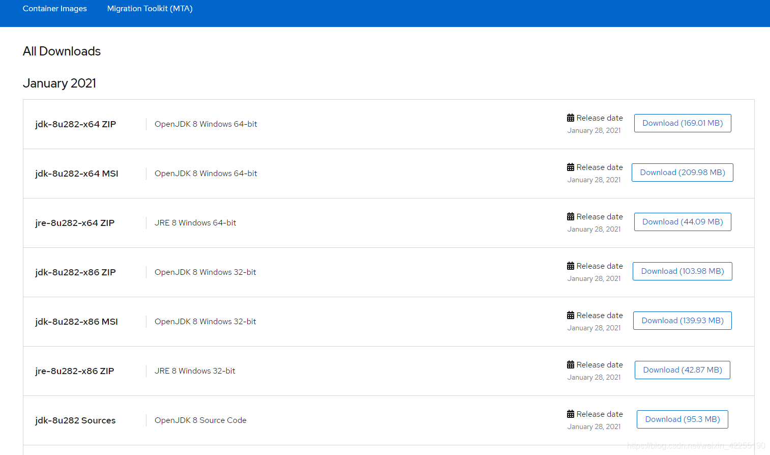Download the jdk-8u282-x64 MSI installer (209.98 MB)
770x455 pixels.
(683, 172)
